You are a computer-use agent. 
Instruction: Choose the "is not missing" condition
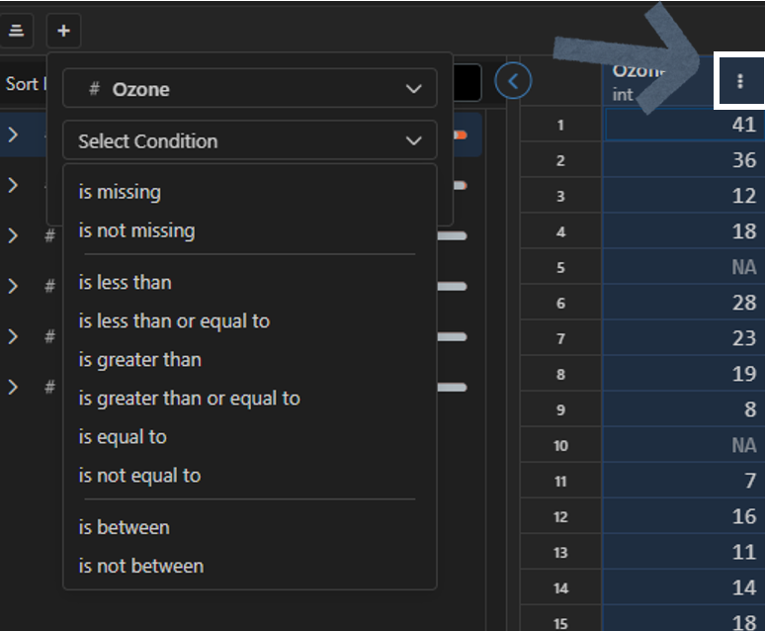[x=136, y=230]
